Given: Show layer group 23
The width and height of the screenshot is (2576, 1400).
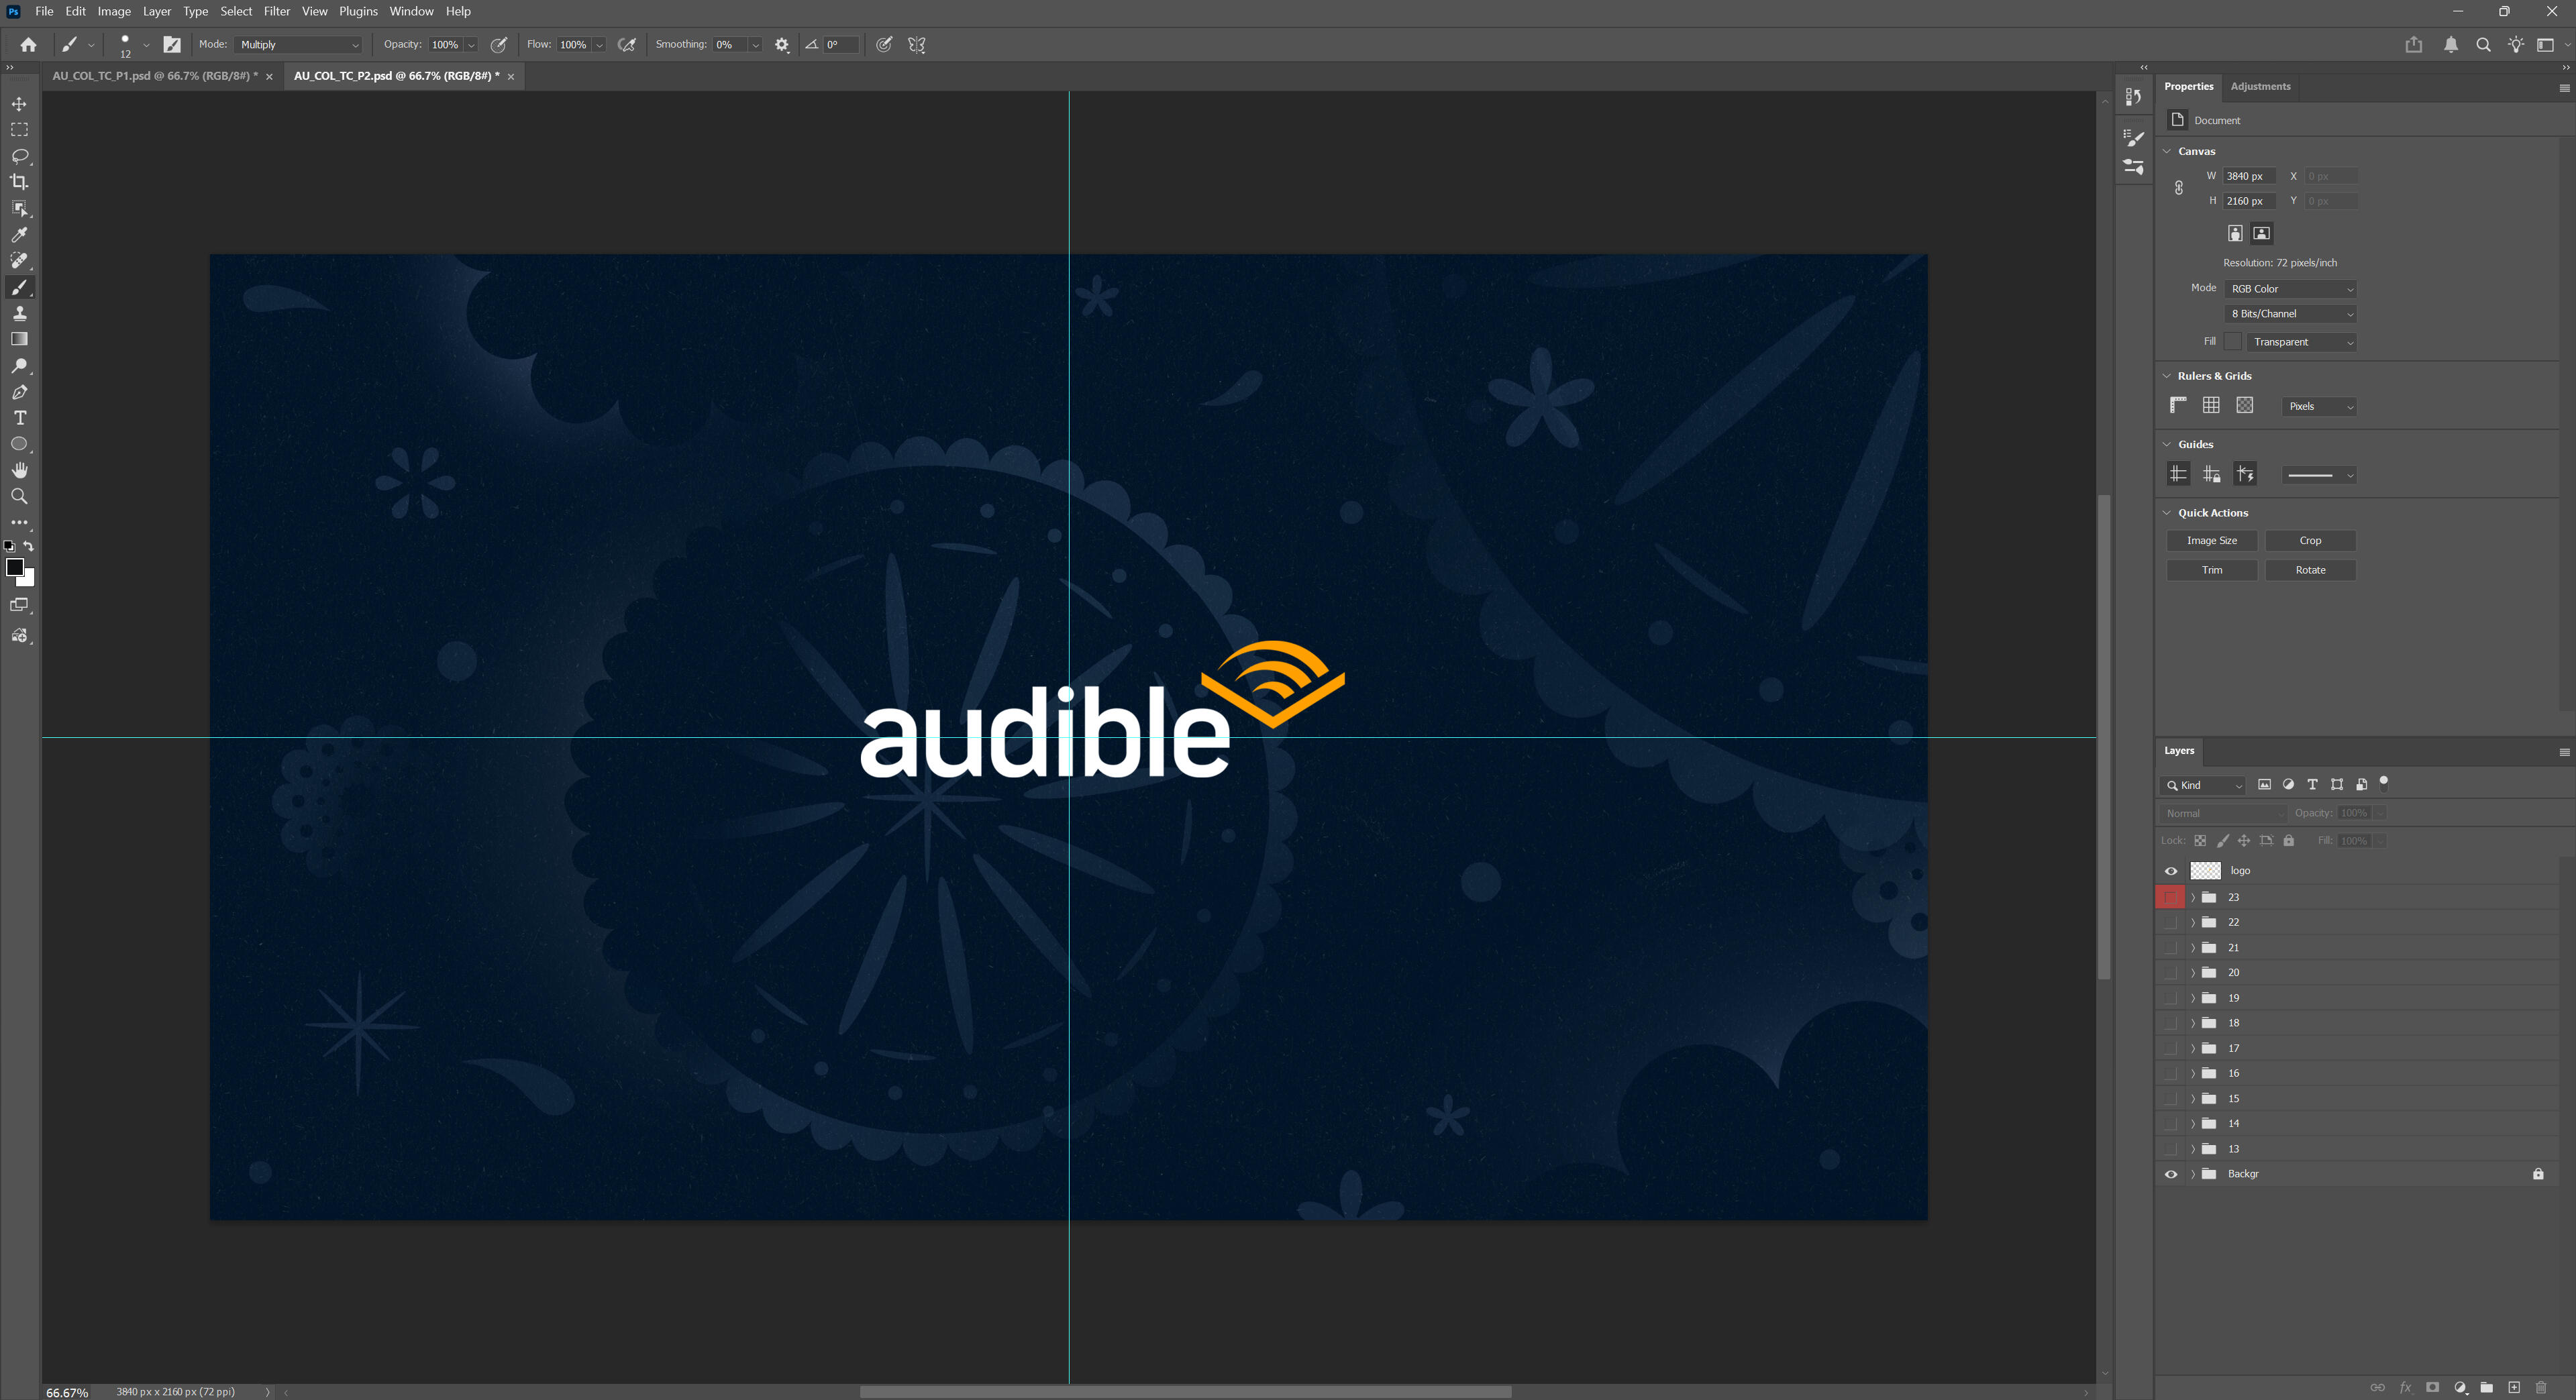Looking at the screenshot, I should point(2170,897).
